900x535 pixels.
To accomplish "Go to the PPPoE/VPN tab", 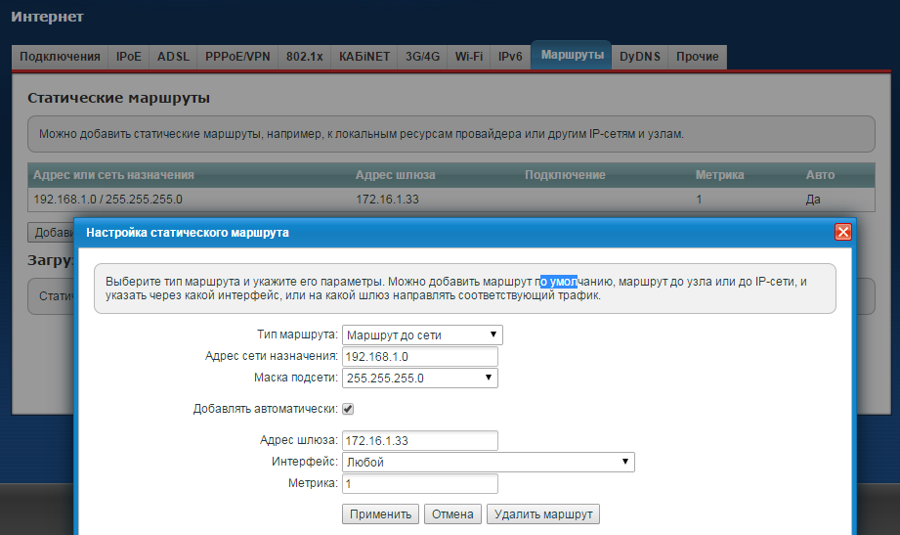I will click(x=237, y=57).
